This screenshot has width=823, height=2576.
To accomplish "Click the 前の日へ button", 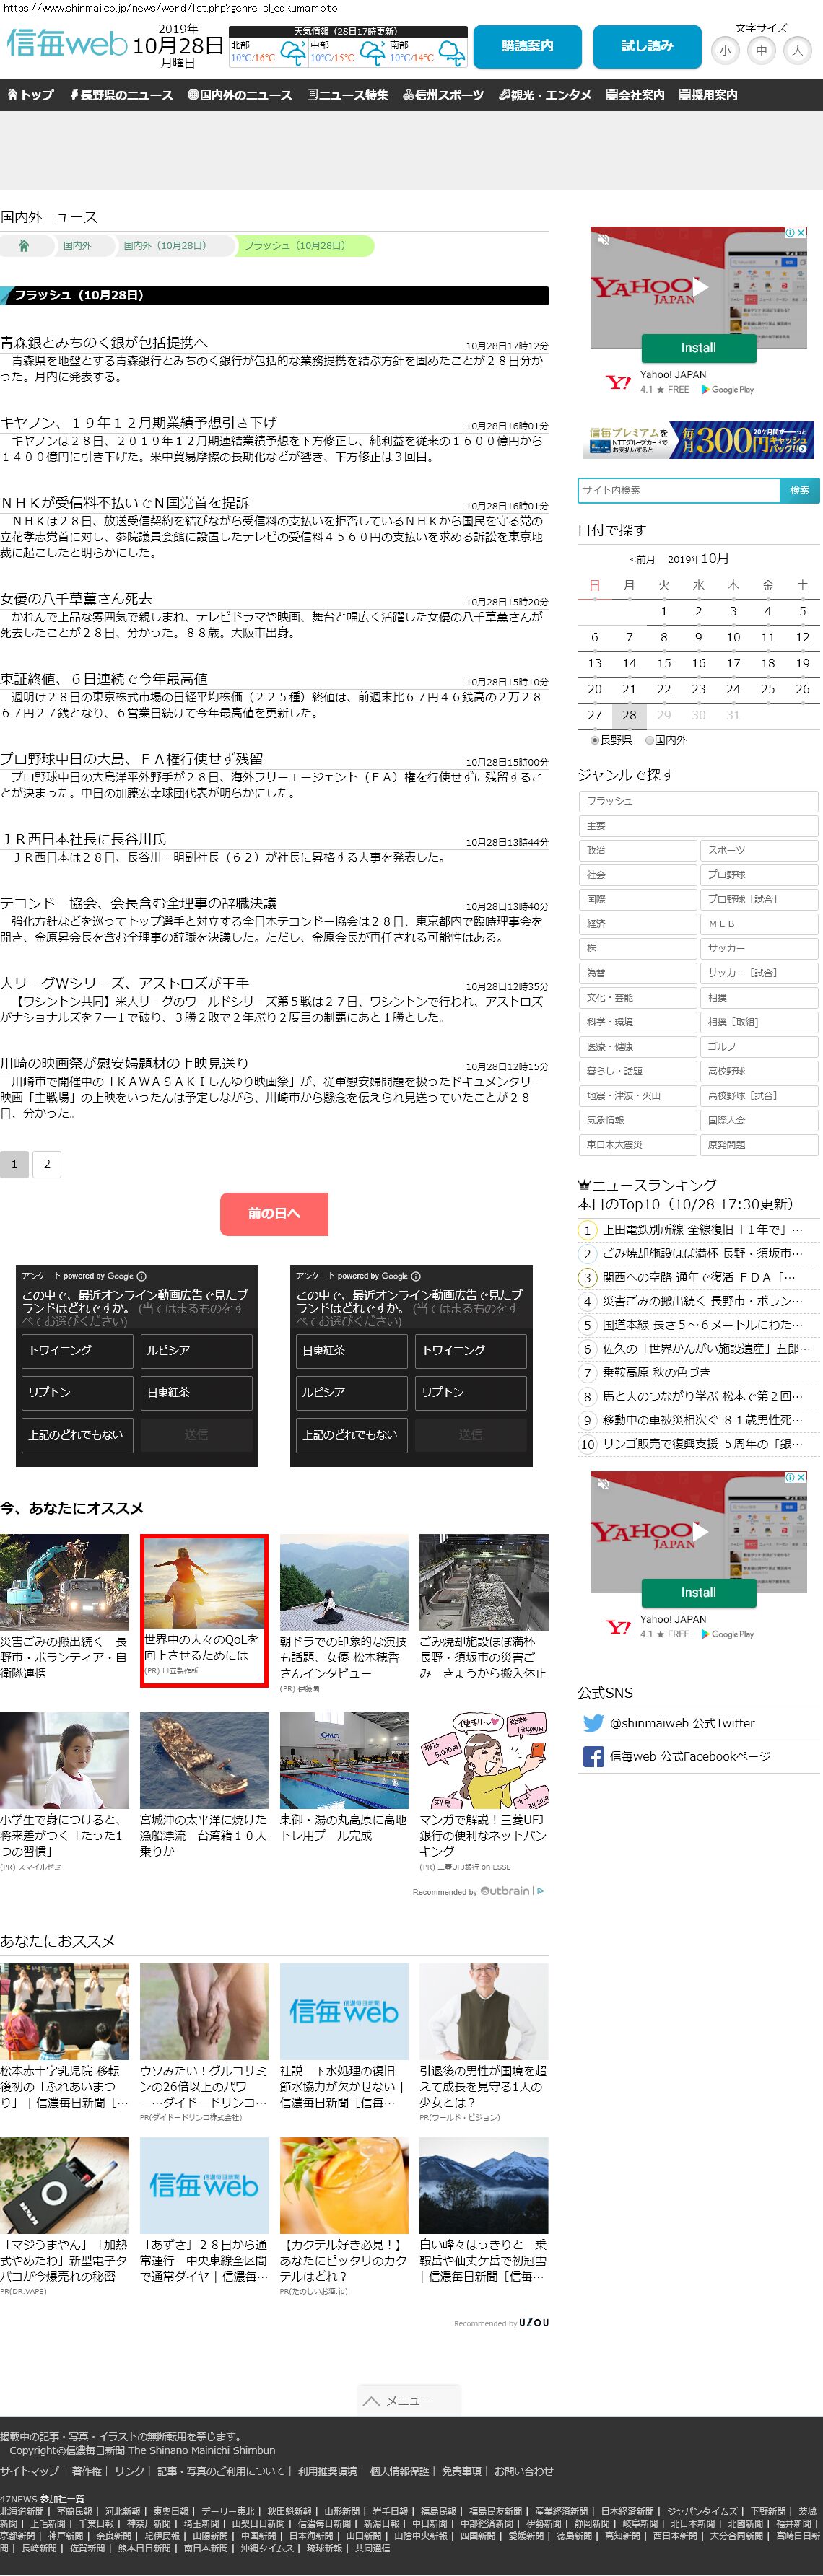I will pyautogui.click(x=274, y=1213).
